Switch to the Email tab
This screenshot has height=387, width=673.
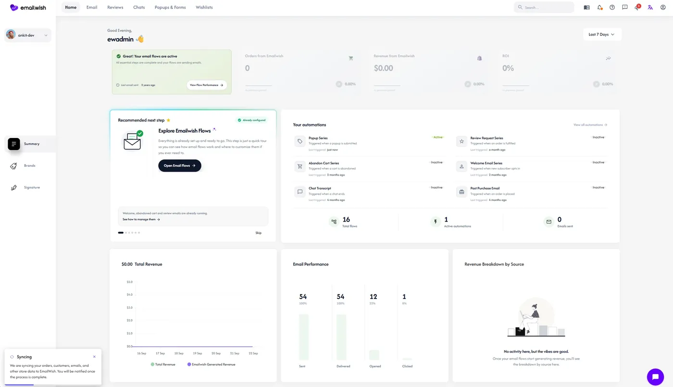pyautogui.click(x=92, y=8)
